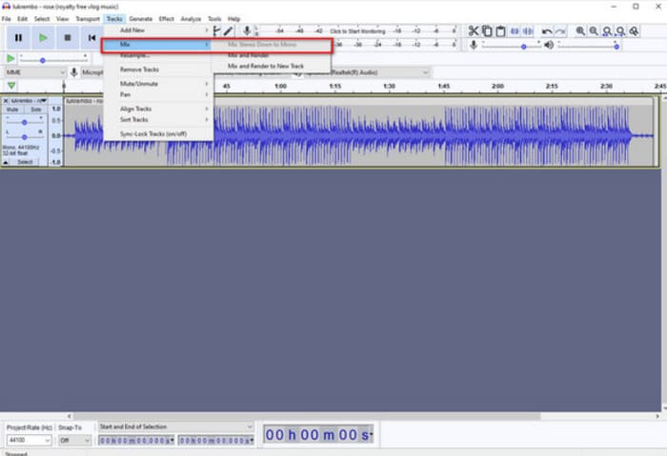Click the playback volume slider knob
Screen dimensions: 667x456
(x=616, y=47)
